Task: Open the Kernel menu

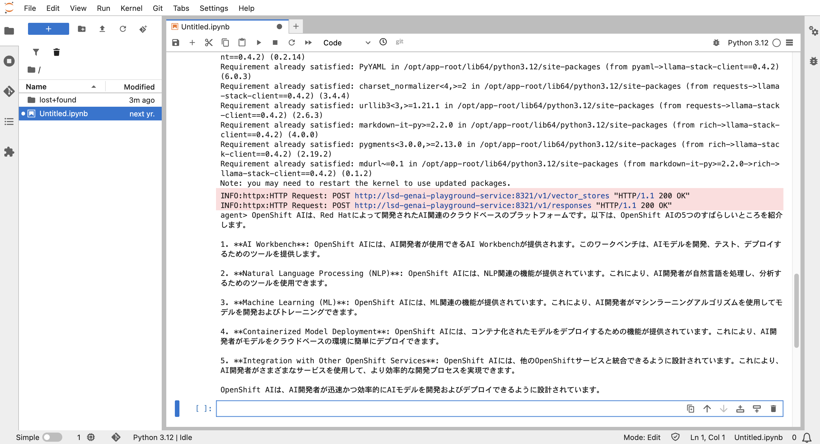Action: (x=131, y=8)
